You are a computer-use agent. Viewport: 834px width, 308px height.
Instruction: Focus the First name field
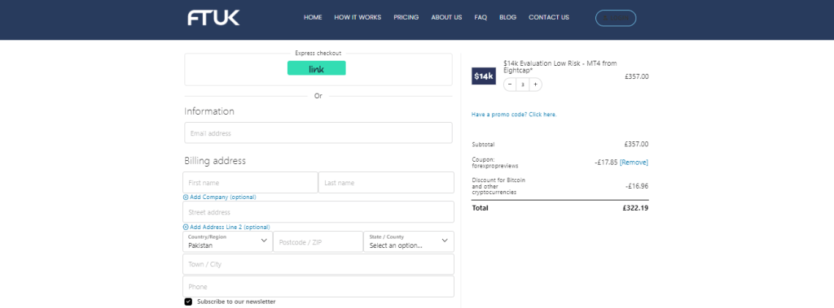click(x=250, y=182)
